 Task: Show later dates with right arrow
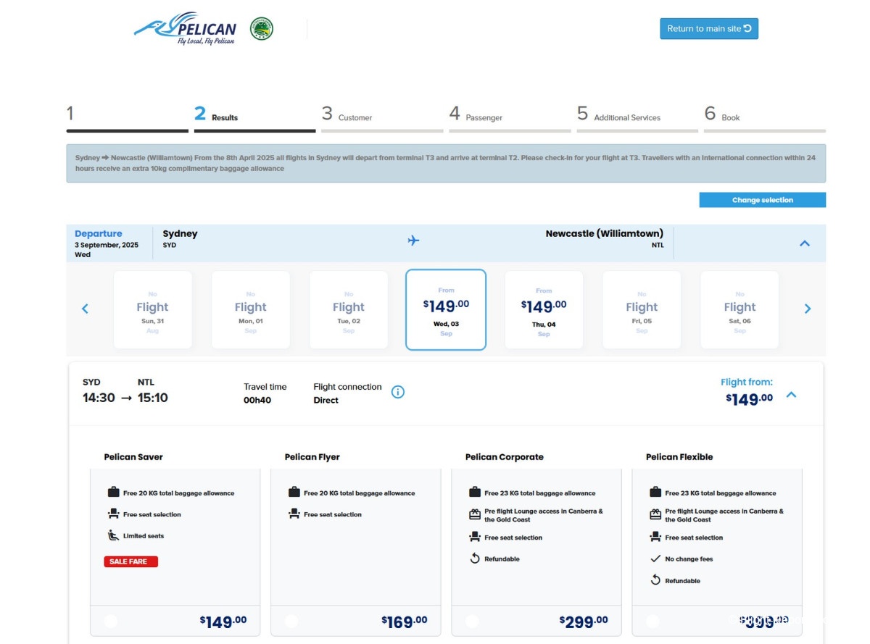(808, 309)
